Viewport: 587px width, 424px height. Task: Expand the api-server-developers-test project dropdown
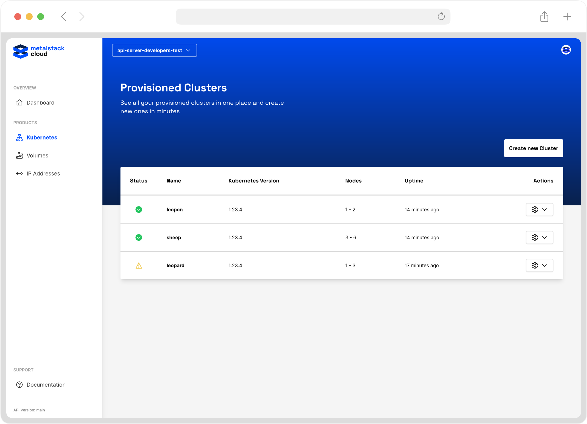coord(154,50)
